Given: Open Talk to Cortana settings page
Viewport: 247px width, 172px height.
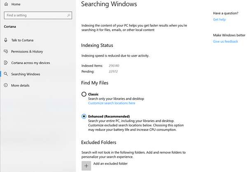Looking at the screenshot, I should pos(22,40).
